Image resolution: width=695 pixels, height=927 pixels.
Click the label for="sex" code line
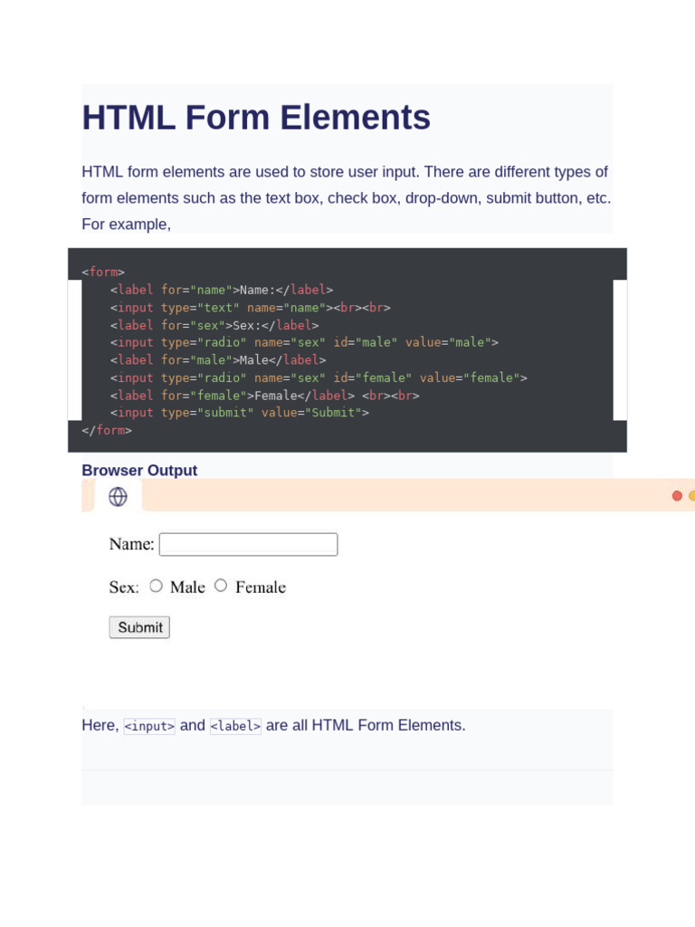[214, 325]
